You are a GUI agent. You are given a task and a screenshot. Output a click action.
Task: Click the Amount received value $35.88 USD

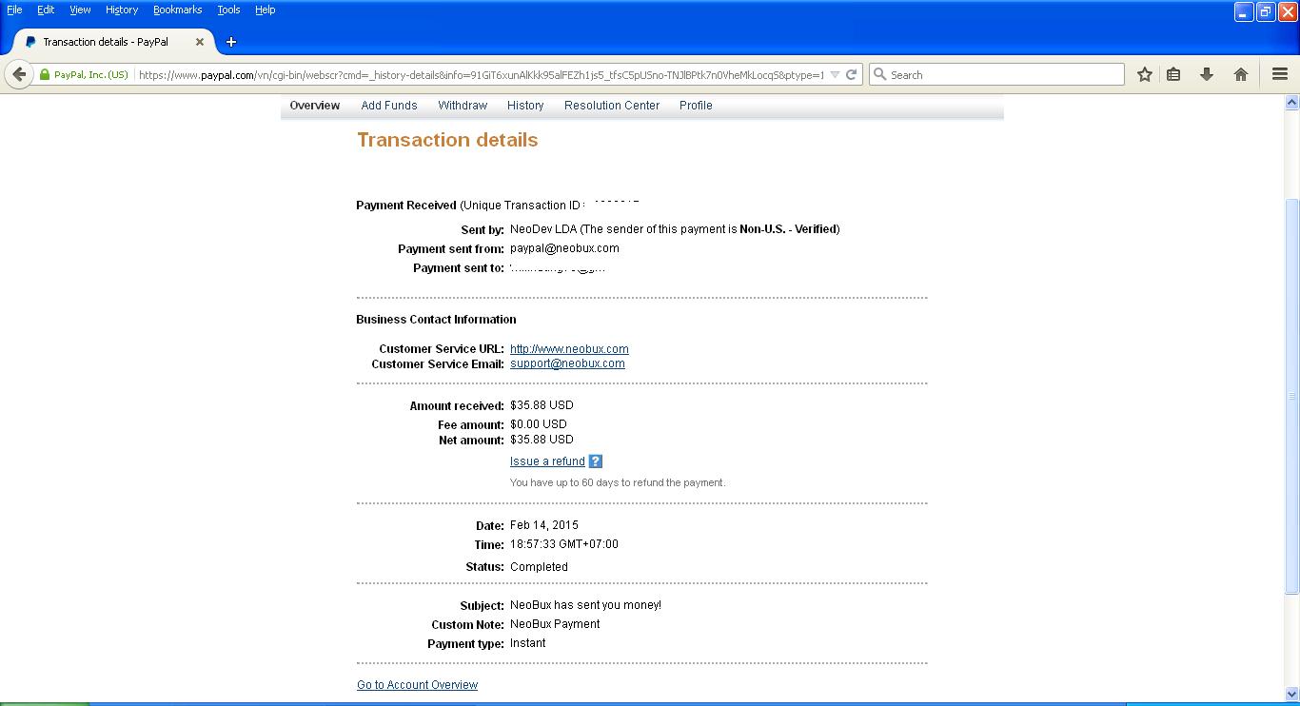(x=542, y=405)
